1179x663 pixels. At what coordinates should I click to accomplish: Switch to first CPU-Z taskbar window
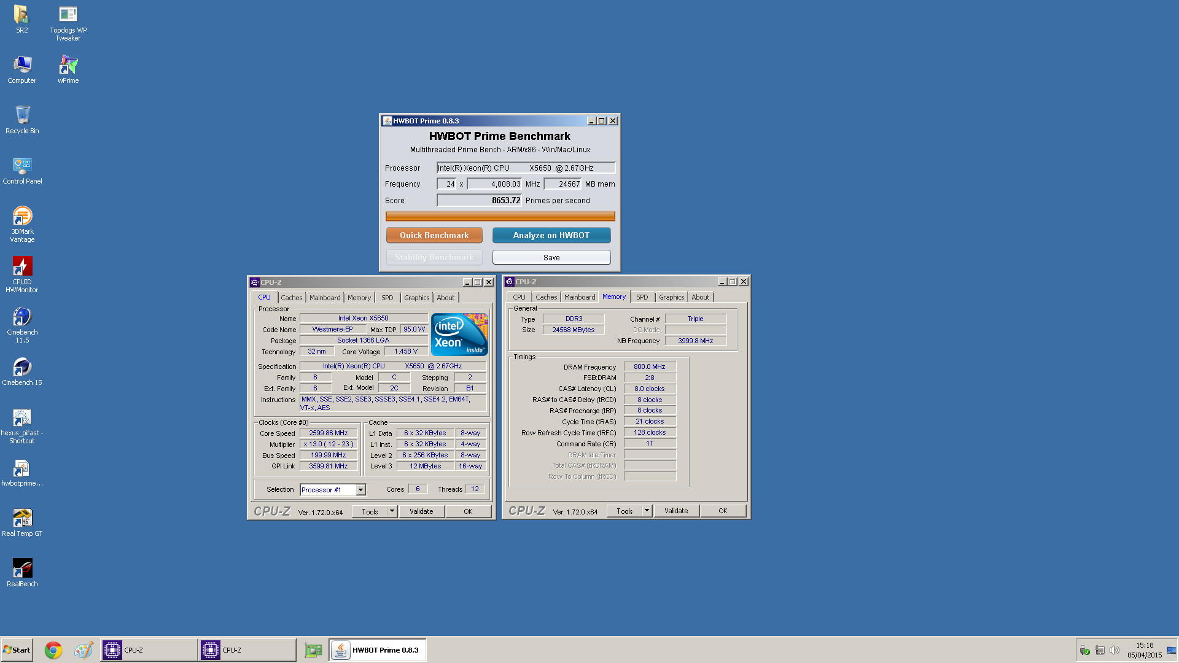click(x=149, y=650)
